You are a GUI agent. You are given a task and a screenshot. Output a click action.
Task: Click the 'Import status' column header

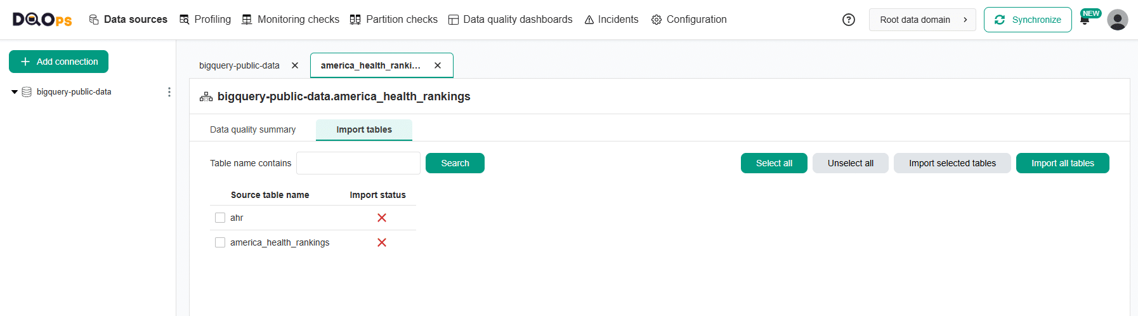coord(377,195)
